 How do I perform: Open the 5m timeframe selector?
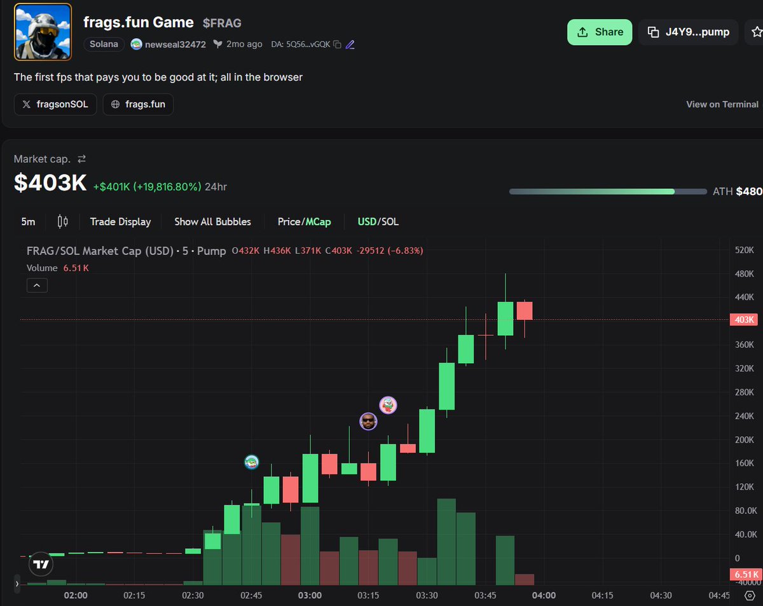(28, 221)
